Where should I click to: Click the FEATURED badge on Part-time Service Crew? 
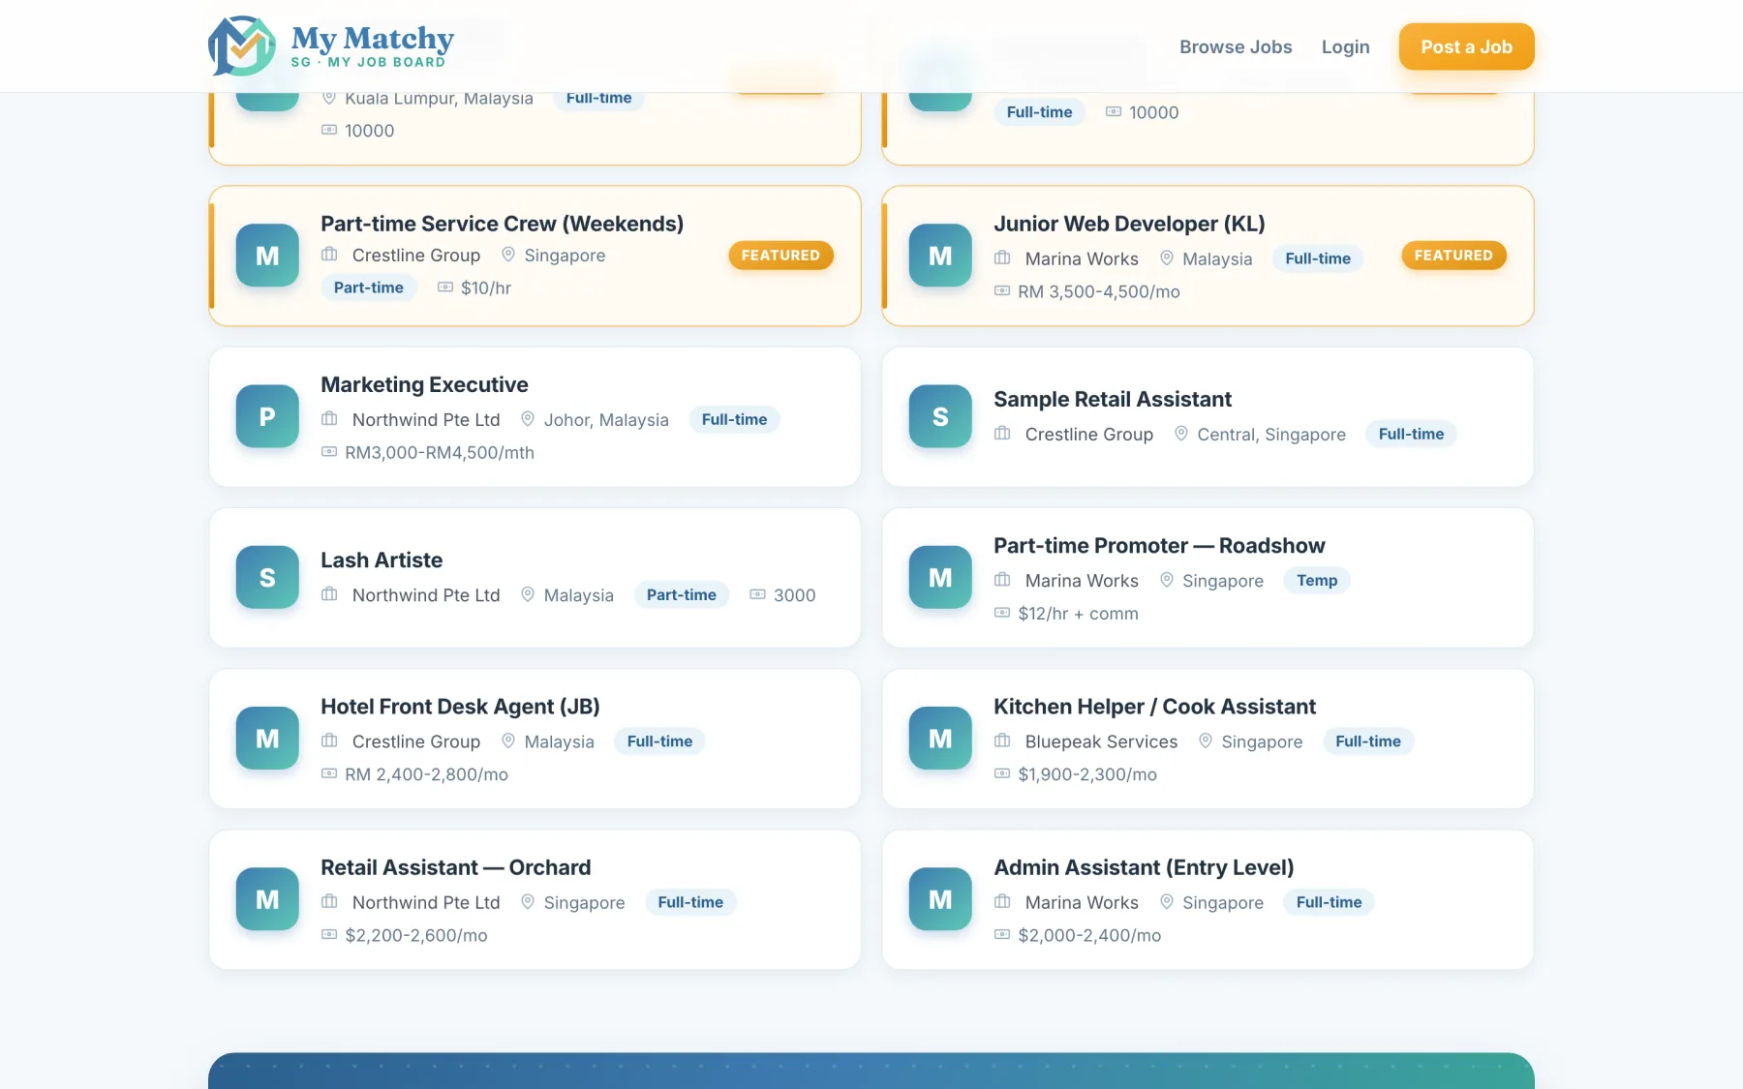click(x=780, y=256)
